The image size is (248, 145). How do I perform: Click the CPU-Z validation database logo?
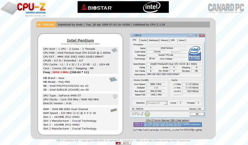pos(24,8)
